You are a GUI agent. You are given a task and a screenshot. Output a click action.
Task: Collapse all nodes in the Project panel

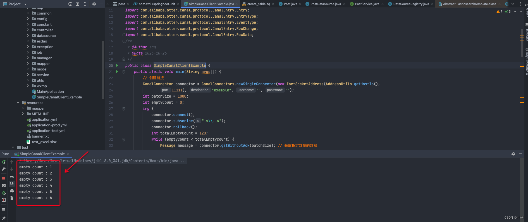pyautogui.click(x=85, y=4)
